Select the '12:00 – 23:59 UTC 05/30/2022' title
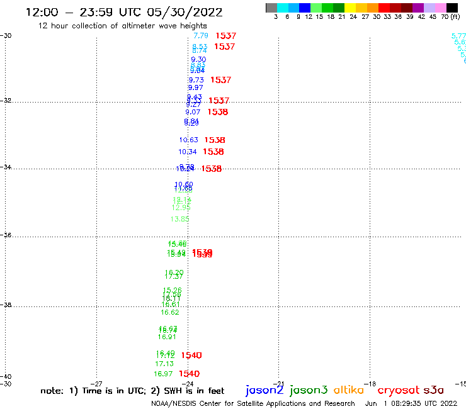The height and width of the screenshot is (409, 466). coord(124,12)
